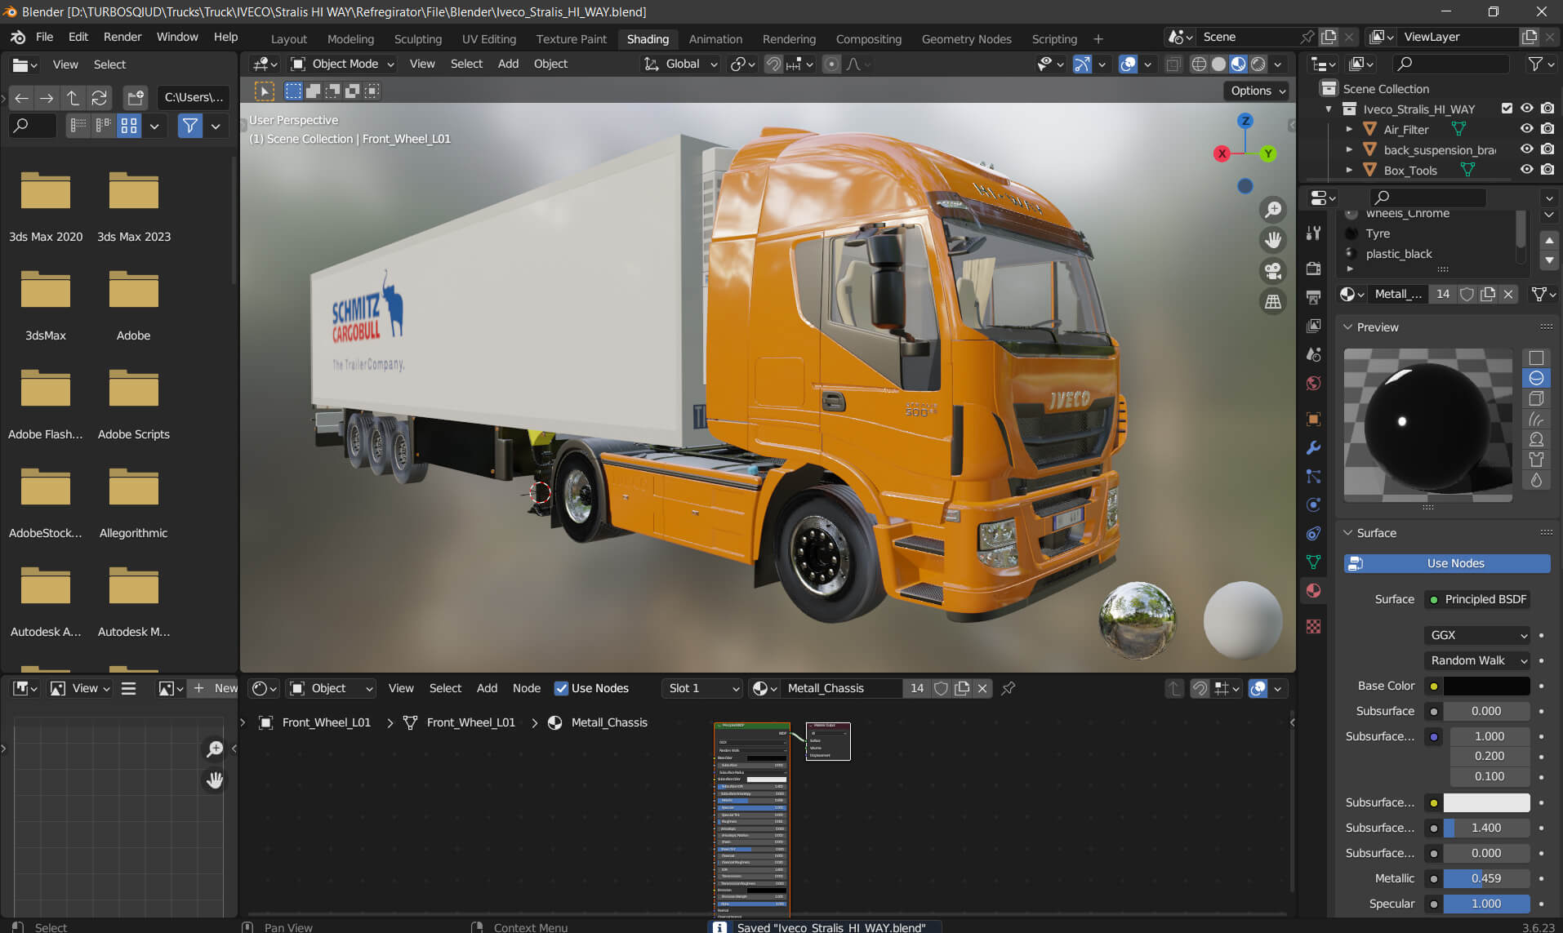
Task: Select sphere preview shape for material
Action: pyautogui.click(x=1536, y=378)
